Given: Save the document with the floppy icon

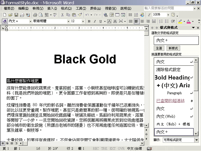Looking at the screenshot, I should coord(16,15).
